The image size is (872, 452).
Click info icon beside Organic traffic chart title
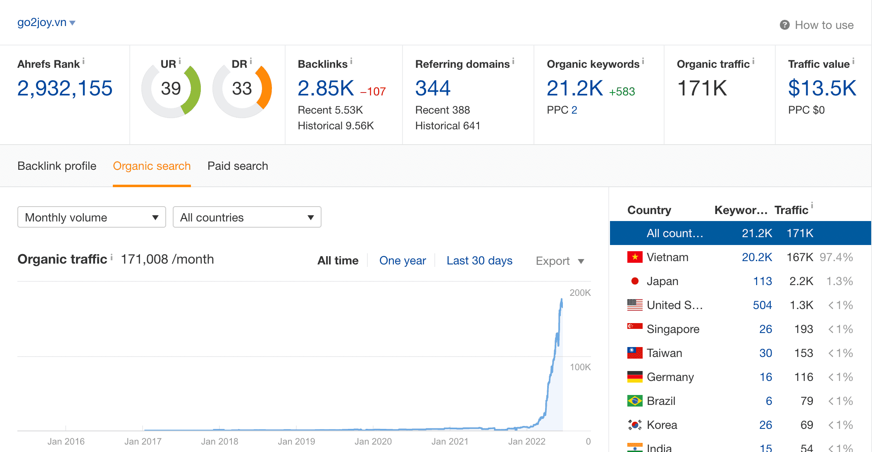click(112, 257)
